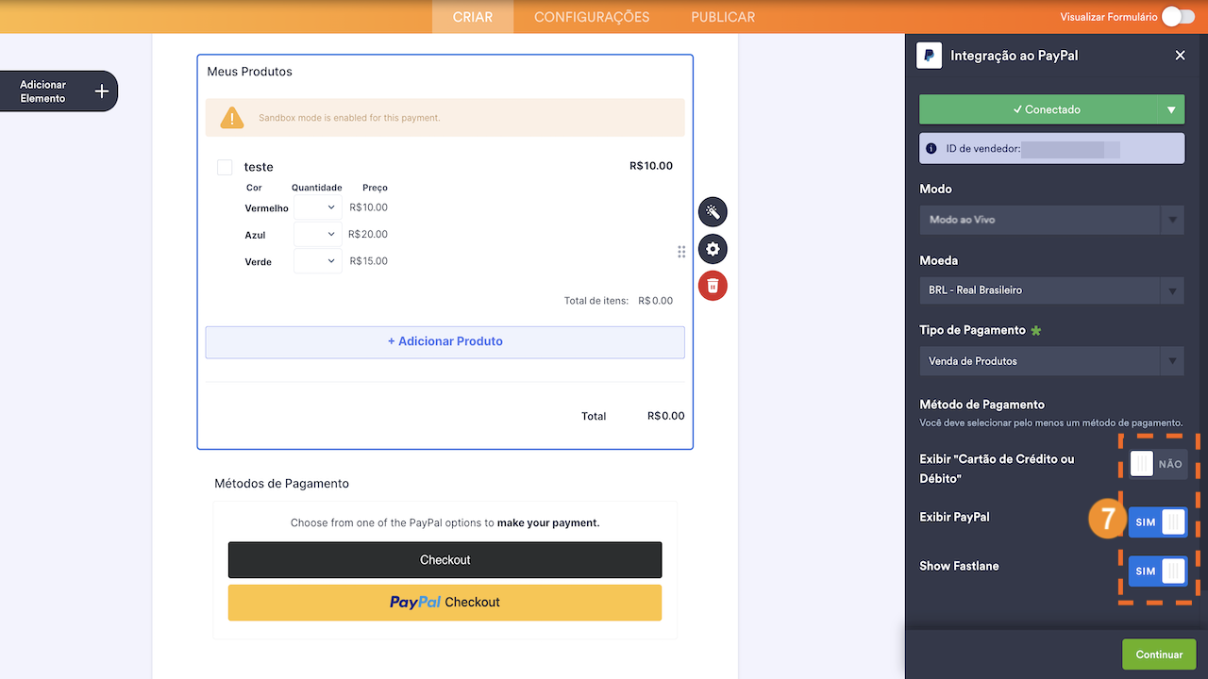The image size is (1208, 679).
Task: Switch to the CONFIGURAÇÕES tab
Action: tap(592, 17)
